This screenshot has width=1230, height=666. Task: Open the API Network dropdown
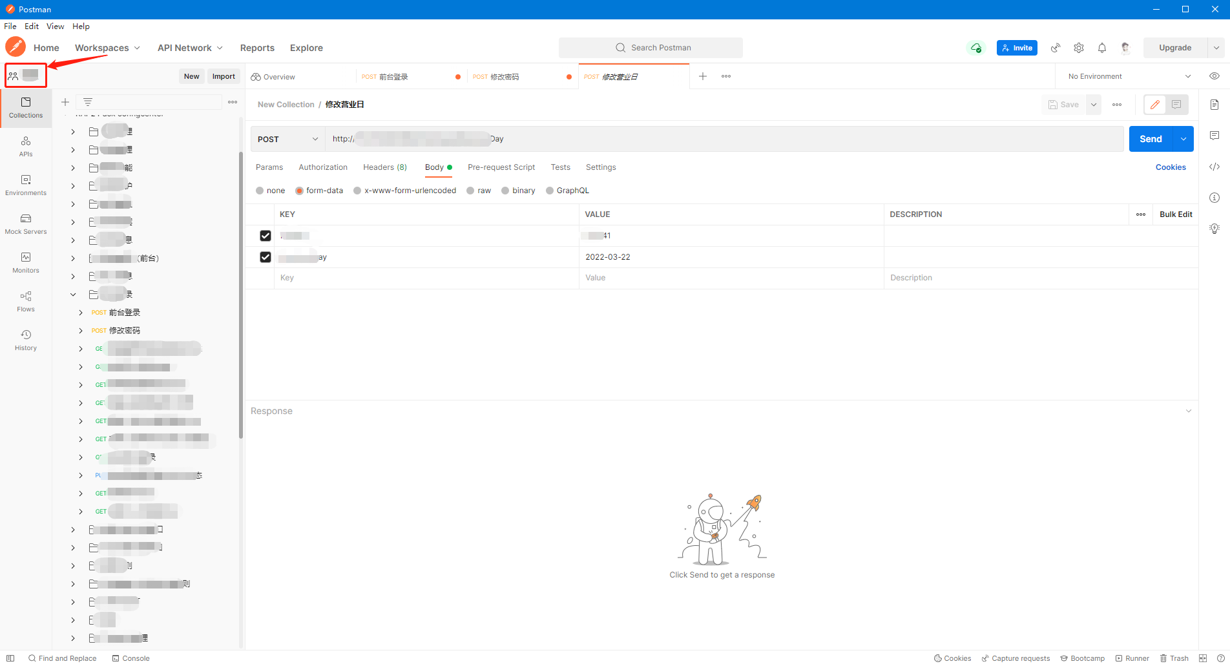[x=190, y=48]
